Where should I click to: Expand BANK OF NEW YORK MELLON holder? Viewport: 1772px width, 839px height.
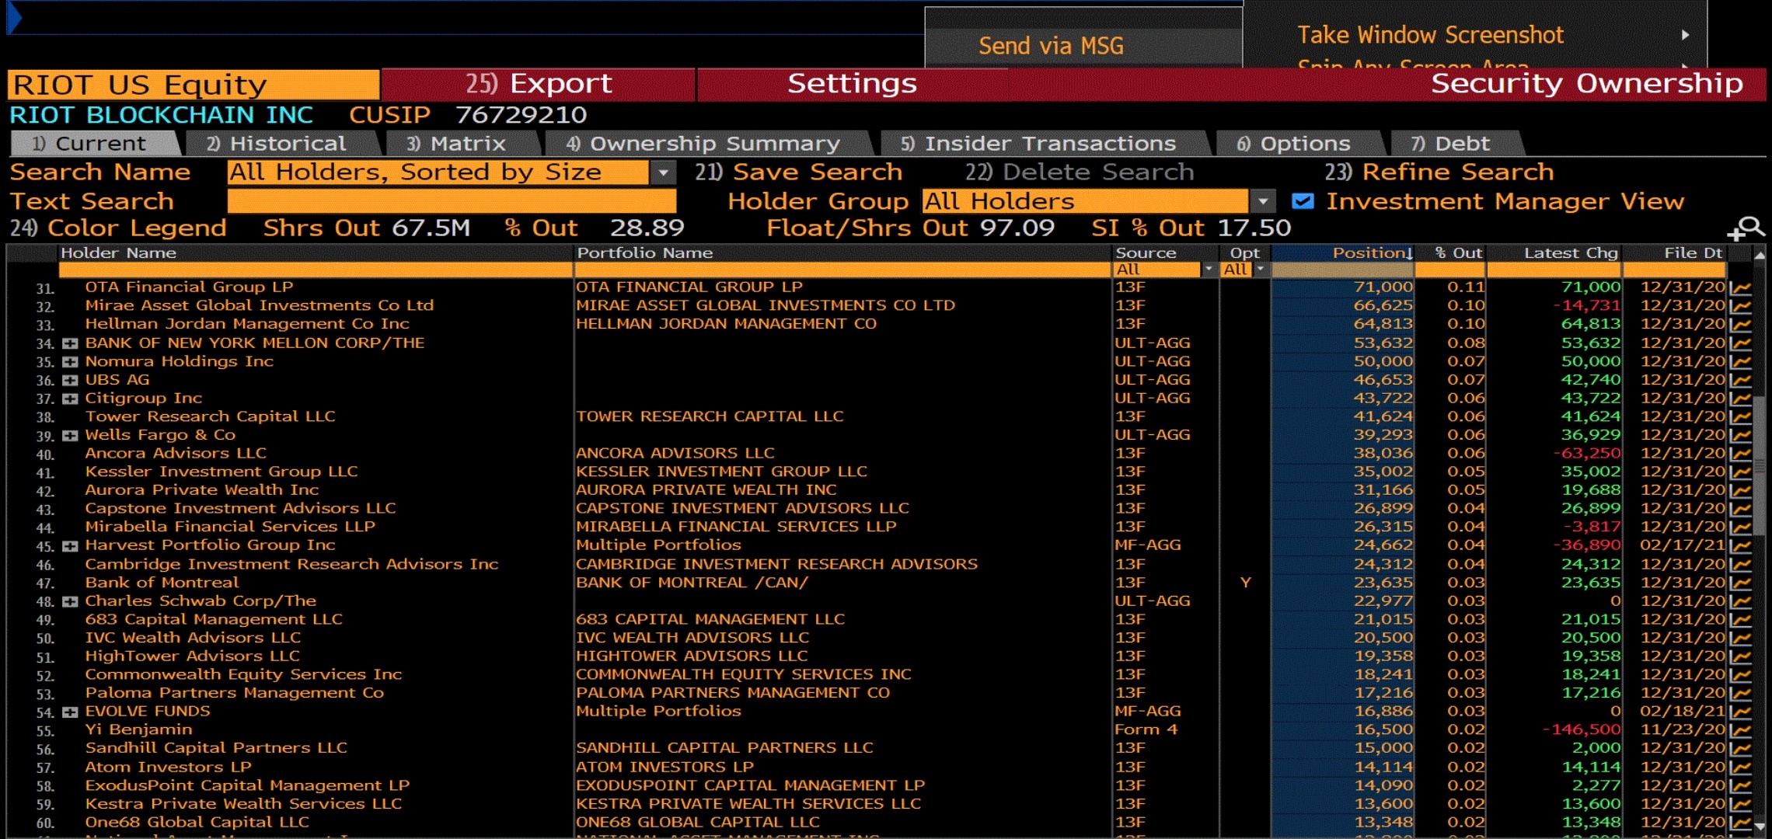pyautogui.click(x=71, y=343)
